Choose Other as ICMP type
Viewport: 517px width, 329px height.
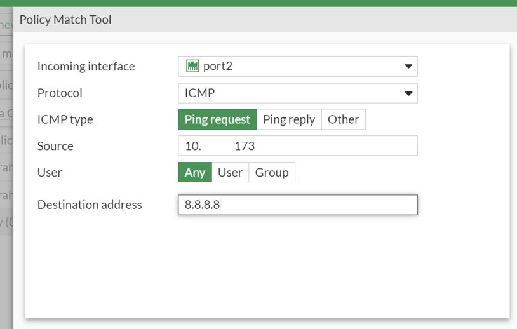[x=344, y=119]
